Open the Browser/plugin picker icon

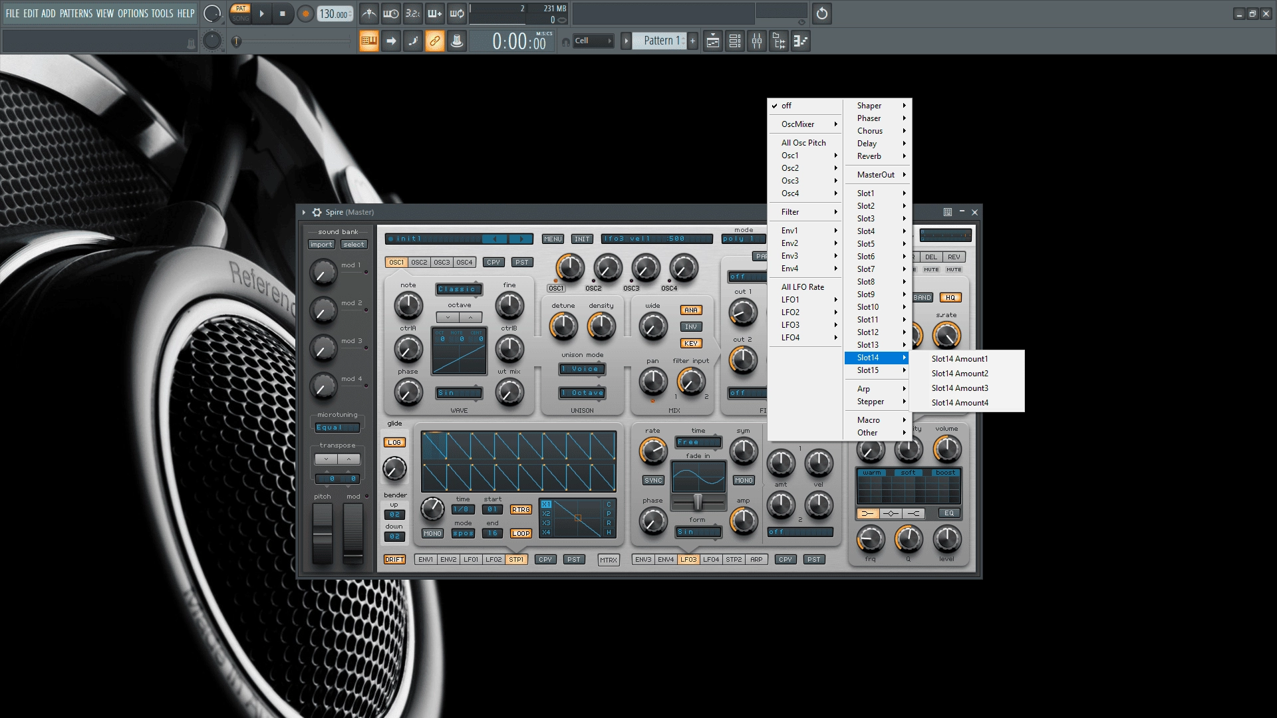tap(779, 41)
